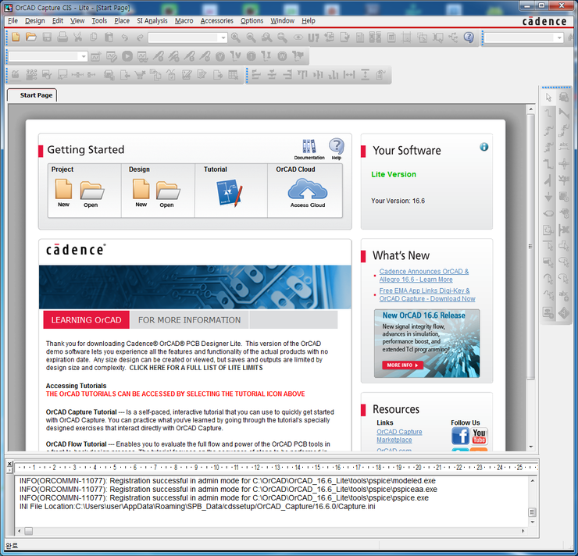Image resolution: width=578 pixels, height=556 pixels.
Task: Click the session log scroll-left arrow
Action: click(x=20, y=531)
